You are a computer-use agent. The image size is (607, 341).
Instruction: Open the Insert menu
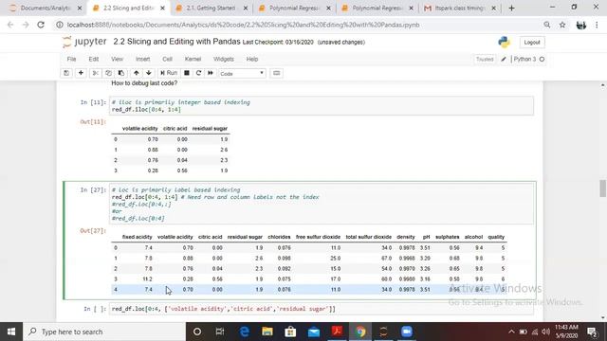pyautogui.click(x=143, y=59)
